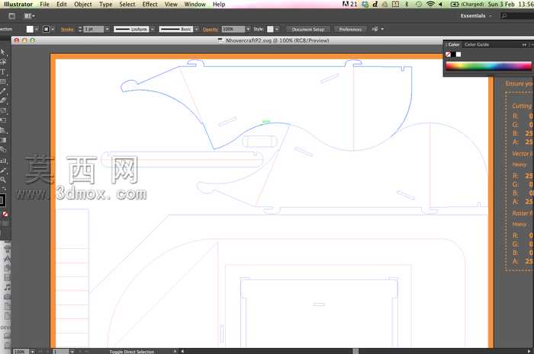
Task: Open the Bridge icon in application bar
Action: (x=12, y=16)
